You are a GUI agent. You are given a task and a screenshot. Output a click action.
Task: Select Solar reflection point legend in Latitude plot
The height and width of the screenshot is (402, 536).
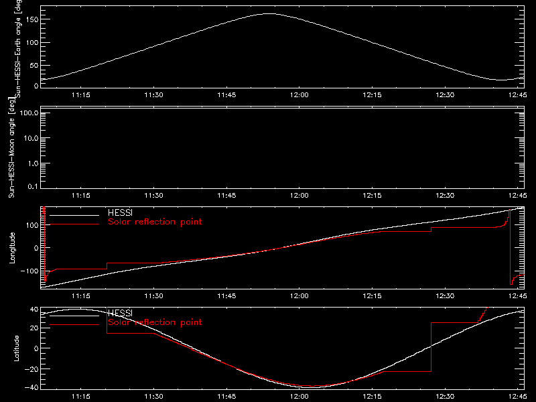155,322
